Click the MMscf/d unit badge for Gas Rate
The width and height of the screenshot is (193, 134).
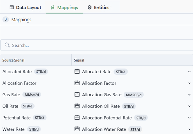pyautogui.click(x=32, y=95)
